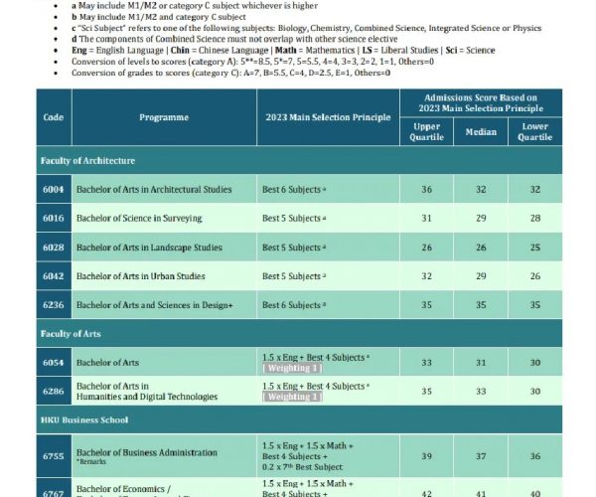Viewport: 596px width, 497px height.
Task: Click Bachelor of Arts and Sciences in Design+
Action: pyautogui.click(x=154, y=305)
